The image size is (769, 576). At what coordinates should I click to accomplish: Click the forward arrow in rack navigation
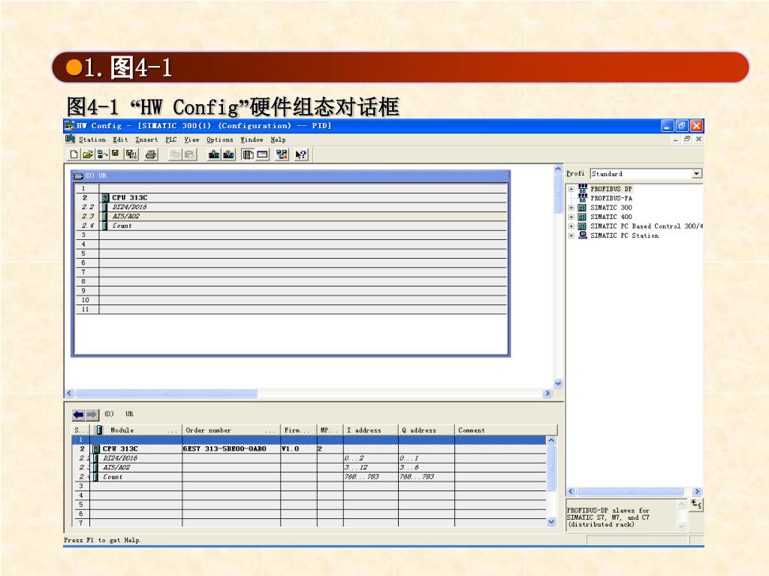pyautogui.click(x=92, y=415)
